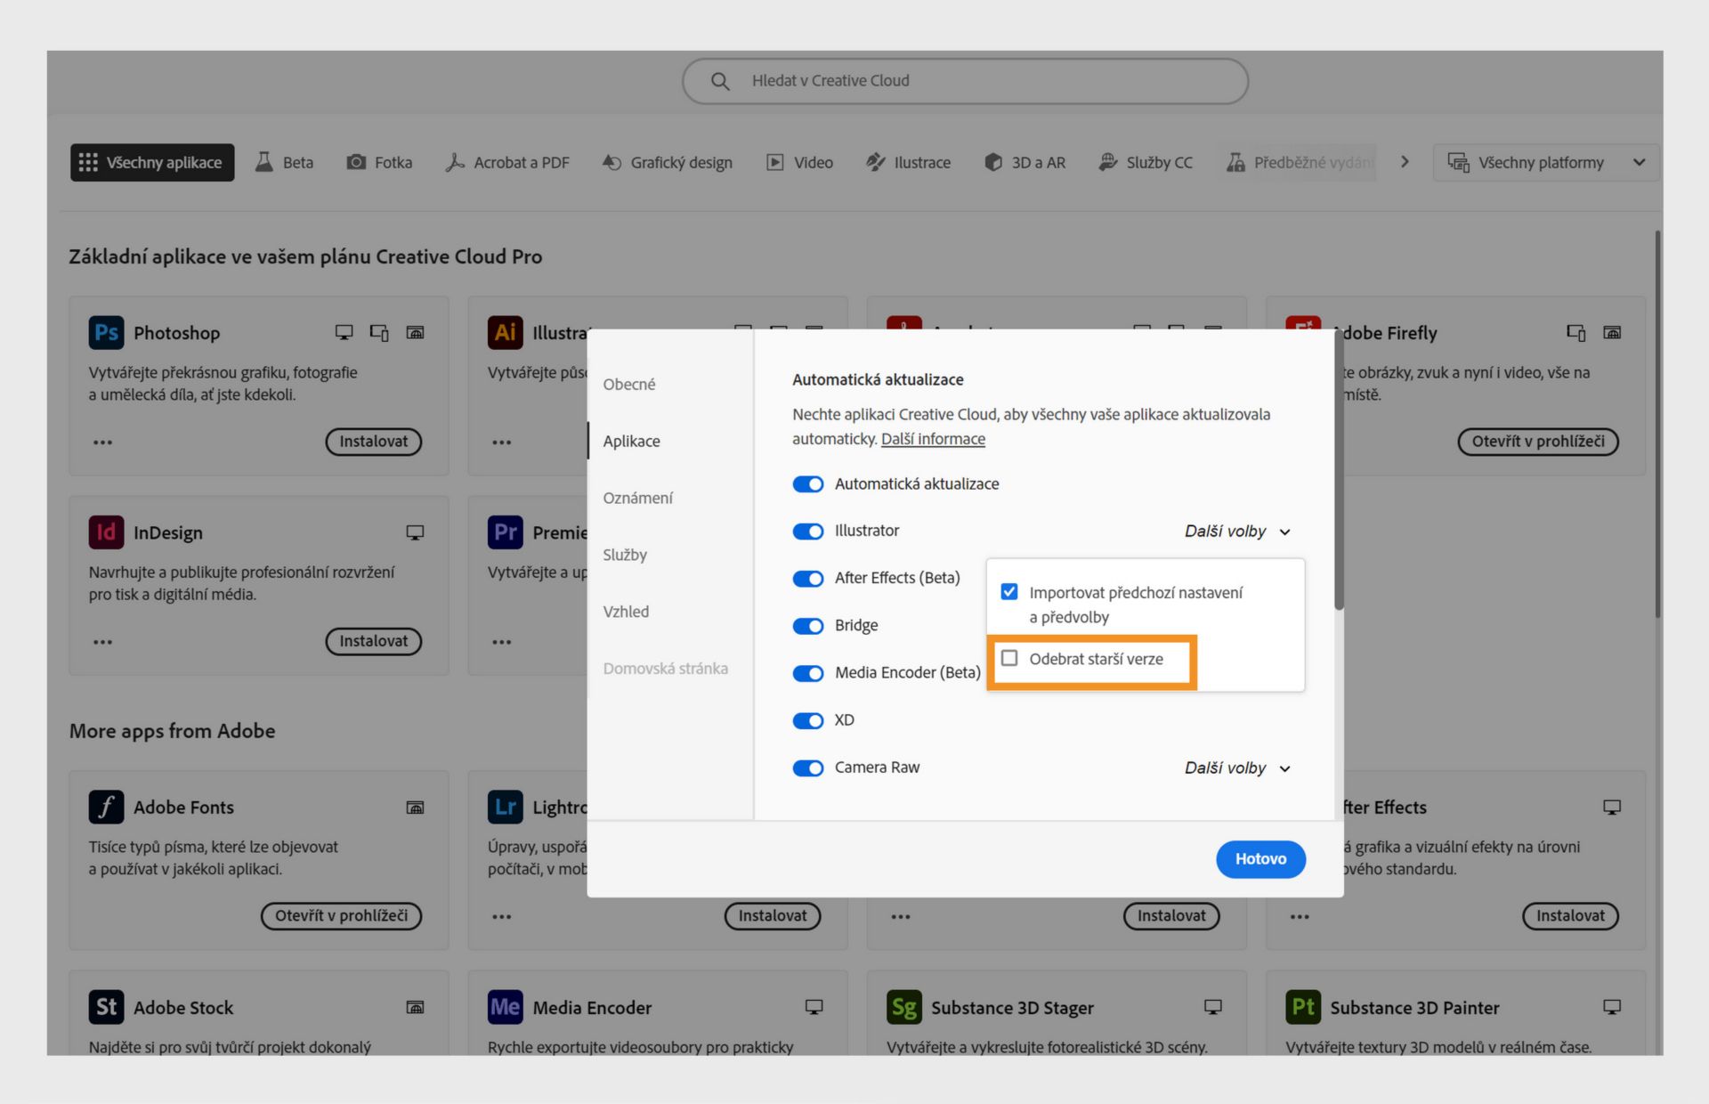1709x1104 pixels.
Task: Expand Další volby for Camera Raw
Action: coord(1237,768)
